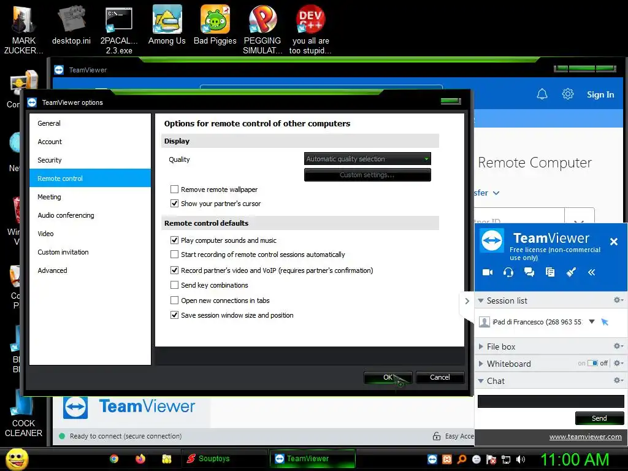The width and height of the screenshot is (628, 471).
Task: Open the Advanced options category
Action: (90, 270)
